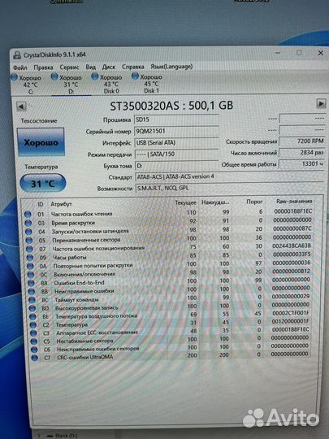Viewport: 329px width, 439px height.
Task: Select the Нестабильные сектора row
Action: click(x=171, y=340)
